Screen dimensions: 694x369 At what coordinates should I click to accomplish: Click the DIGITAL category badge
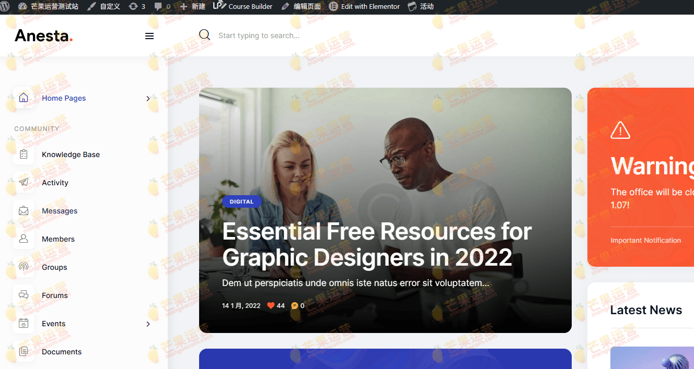[x=241, y=201]
